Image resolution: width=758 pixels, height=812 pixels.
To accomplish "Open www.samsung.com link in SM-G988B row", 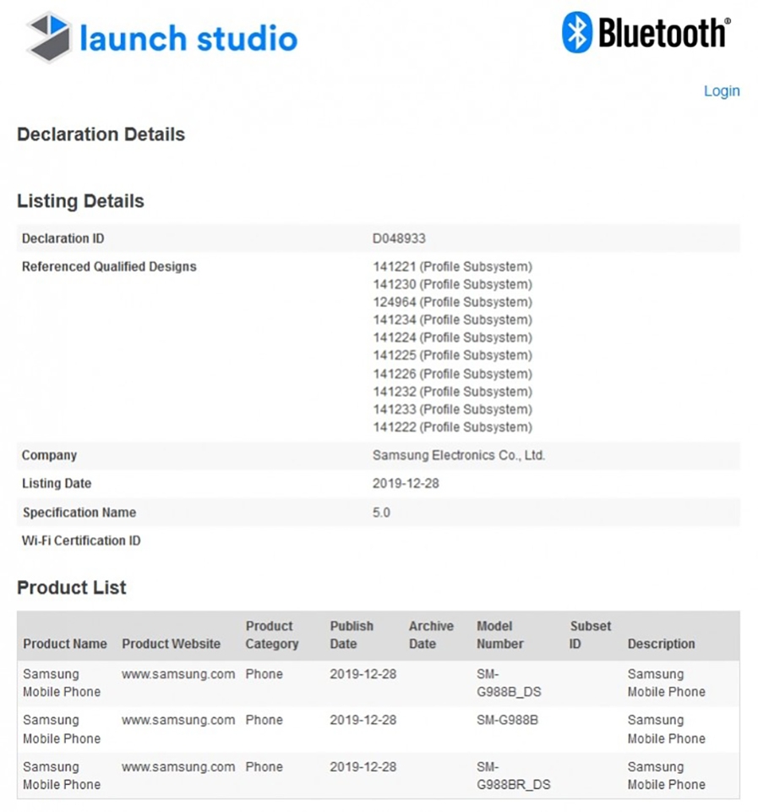I will (178, 721).
